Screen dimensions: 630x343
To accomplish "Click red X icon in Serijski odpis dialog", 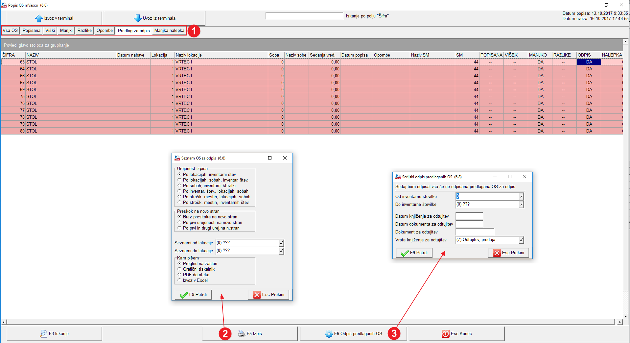I will [497, 253].
